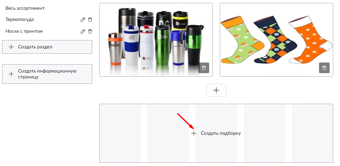Click the pencil icon next to Носки с принтом
This screenshot has width=340, height=166.
pyautogui.click(x=83, y=31)
